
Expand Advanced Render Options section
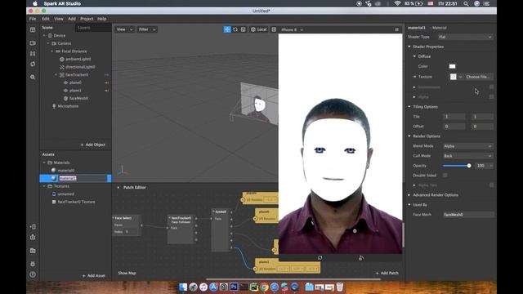pyautogui.click(x=409, y=195)
